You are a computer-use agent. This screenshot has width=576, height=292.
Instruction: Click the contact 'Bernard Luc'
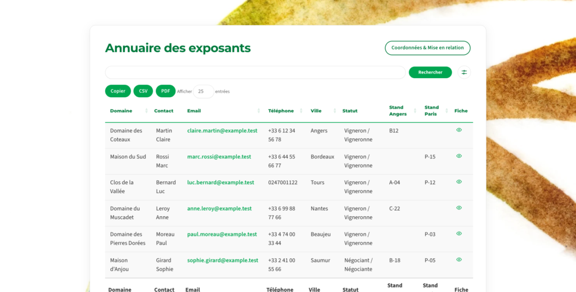point(166,187)
